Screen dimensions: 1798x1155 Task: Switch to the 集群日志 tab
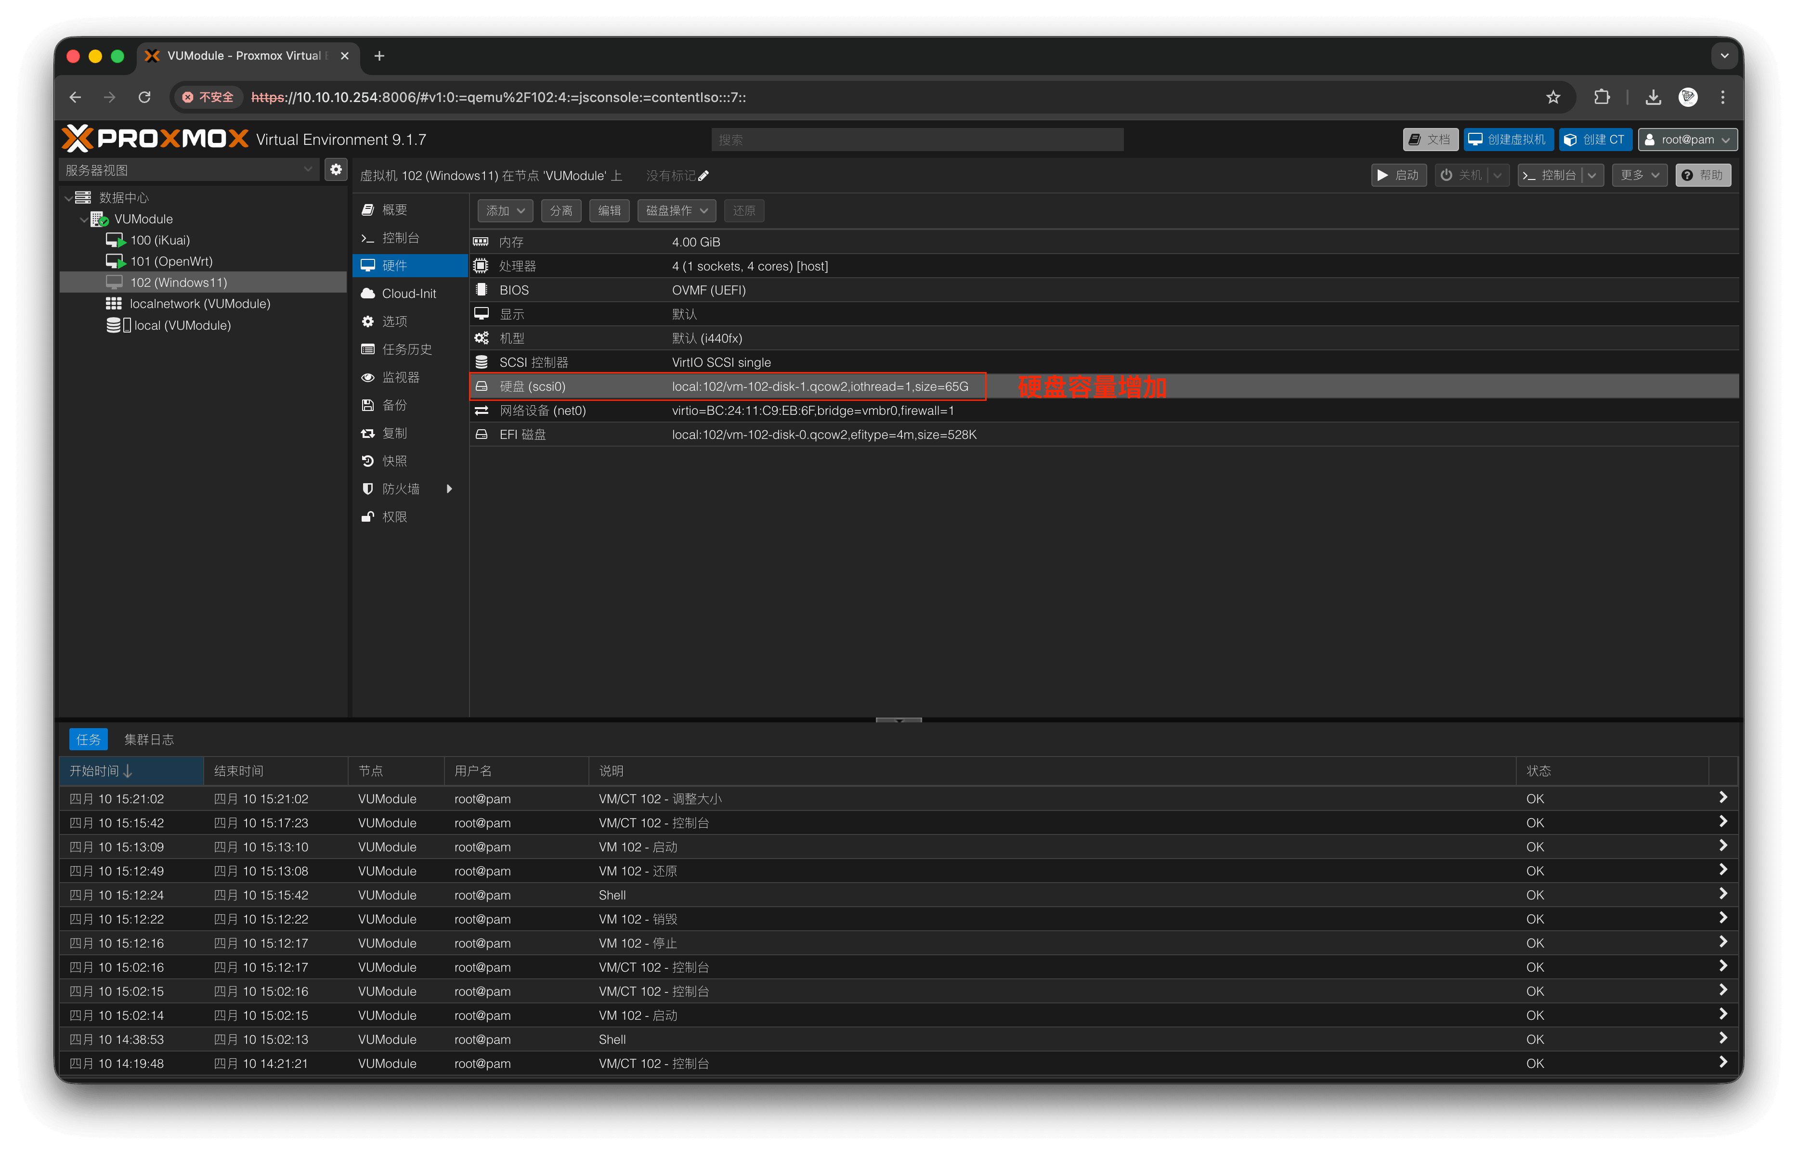[149, 740]
